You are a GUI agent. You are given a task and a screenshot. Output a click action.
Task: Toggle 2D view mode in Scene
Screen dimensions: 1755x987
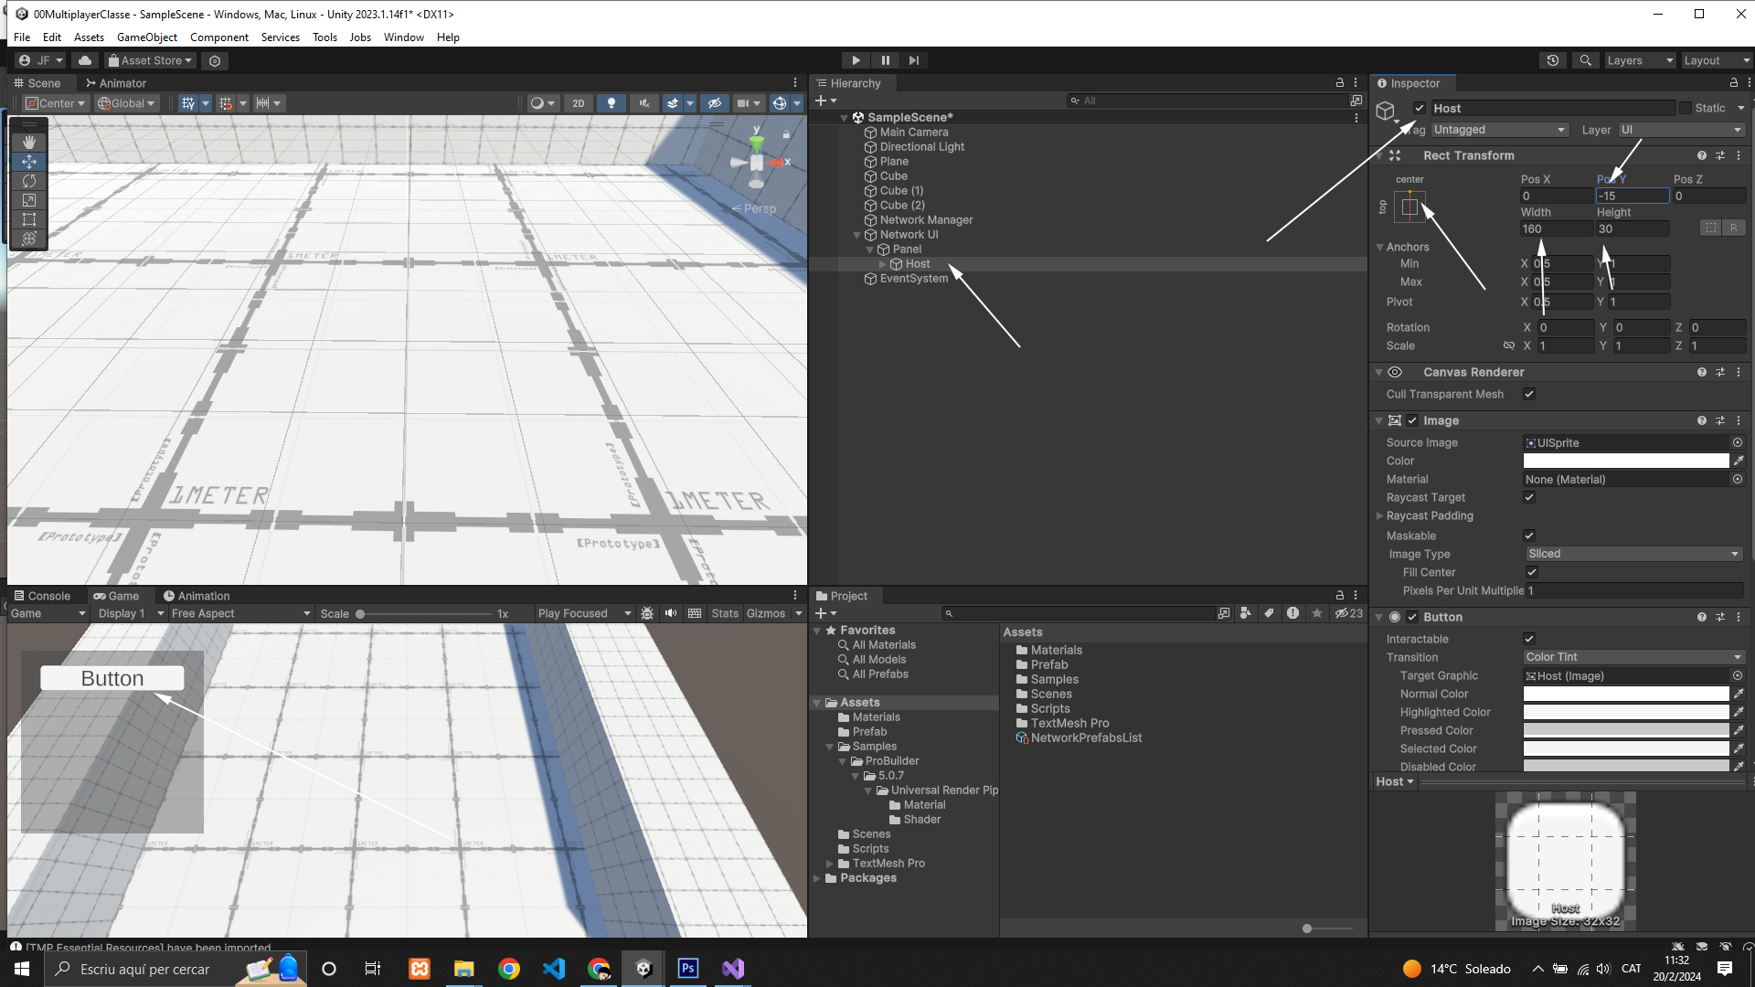pyautogui.click(x=578, y=103)
